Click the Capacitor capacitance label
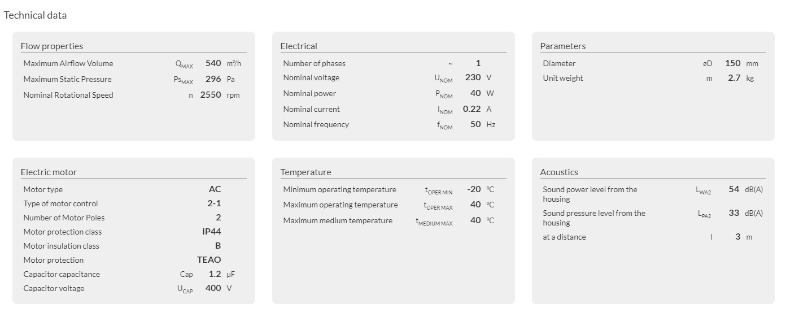Screen dimensions: 786x321 coord(62,274)
